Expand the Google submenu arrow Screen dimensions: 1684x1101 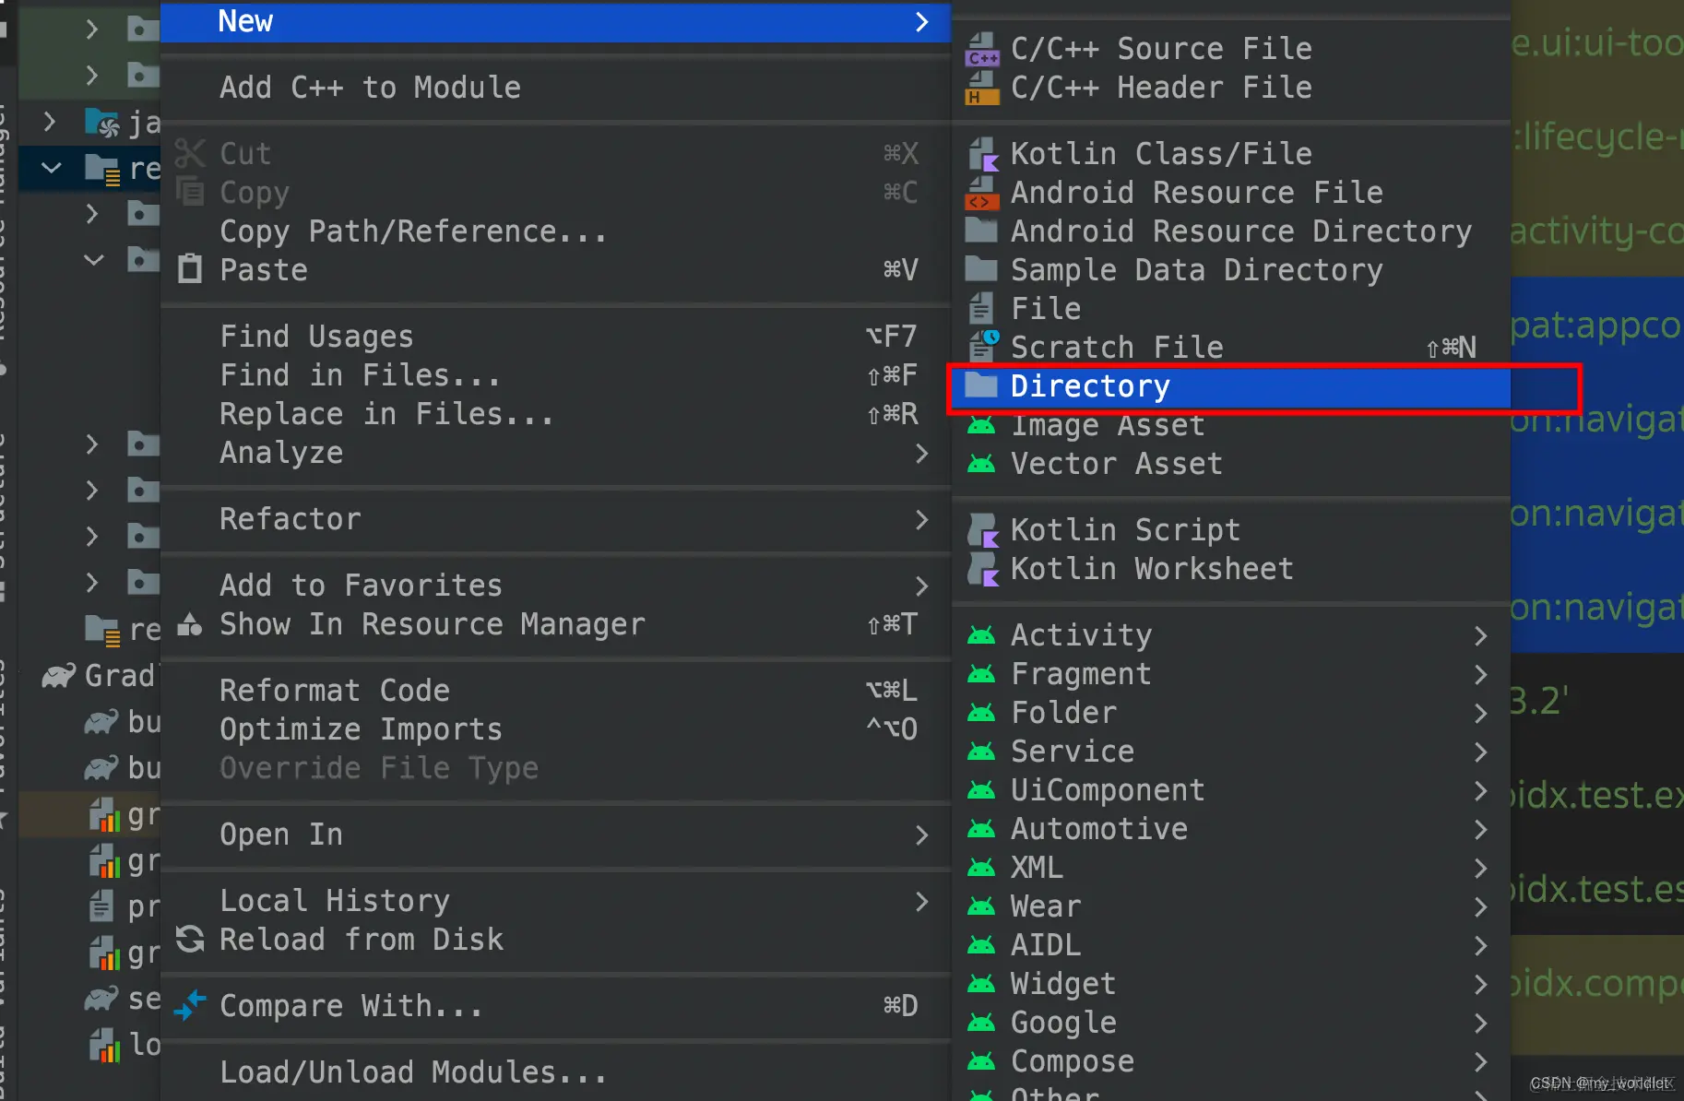click(x=1480, y=1023)
